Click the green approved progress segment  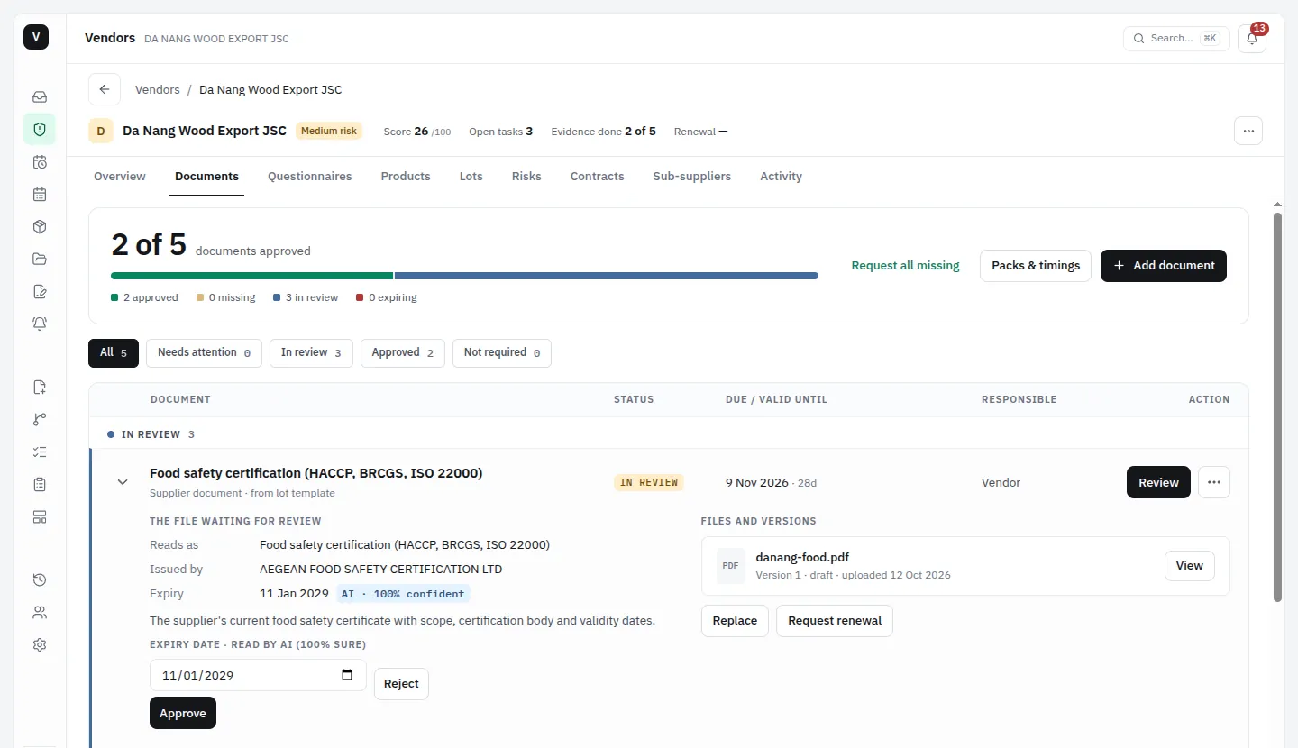tap(252, 276)
